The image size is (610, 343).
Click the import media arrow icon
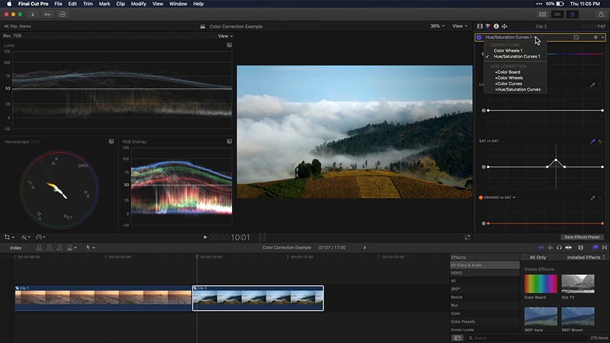tap(32, 15)
